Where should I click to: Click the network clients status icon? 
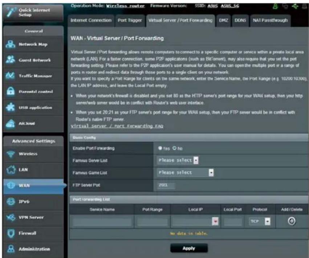point(285,6)
